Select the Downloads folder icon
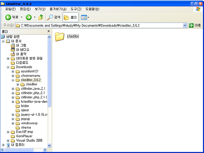This screenshot has width=204, height=153. [13, 67]
